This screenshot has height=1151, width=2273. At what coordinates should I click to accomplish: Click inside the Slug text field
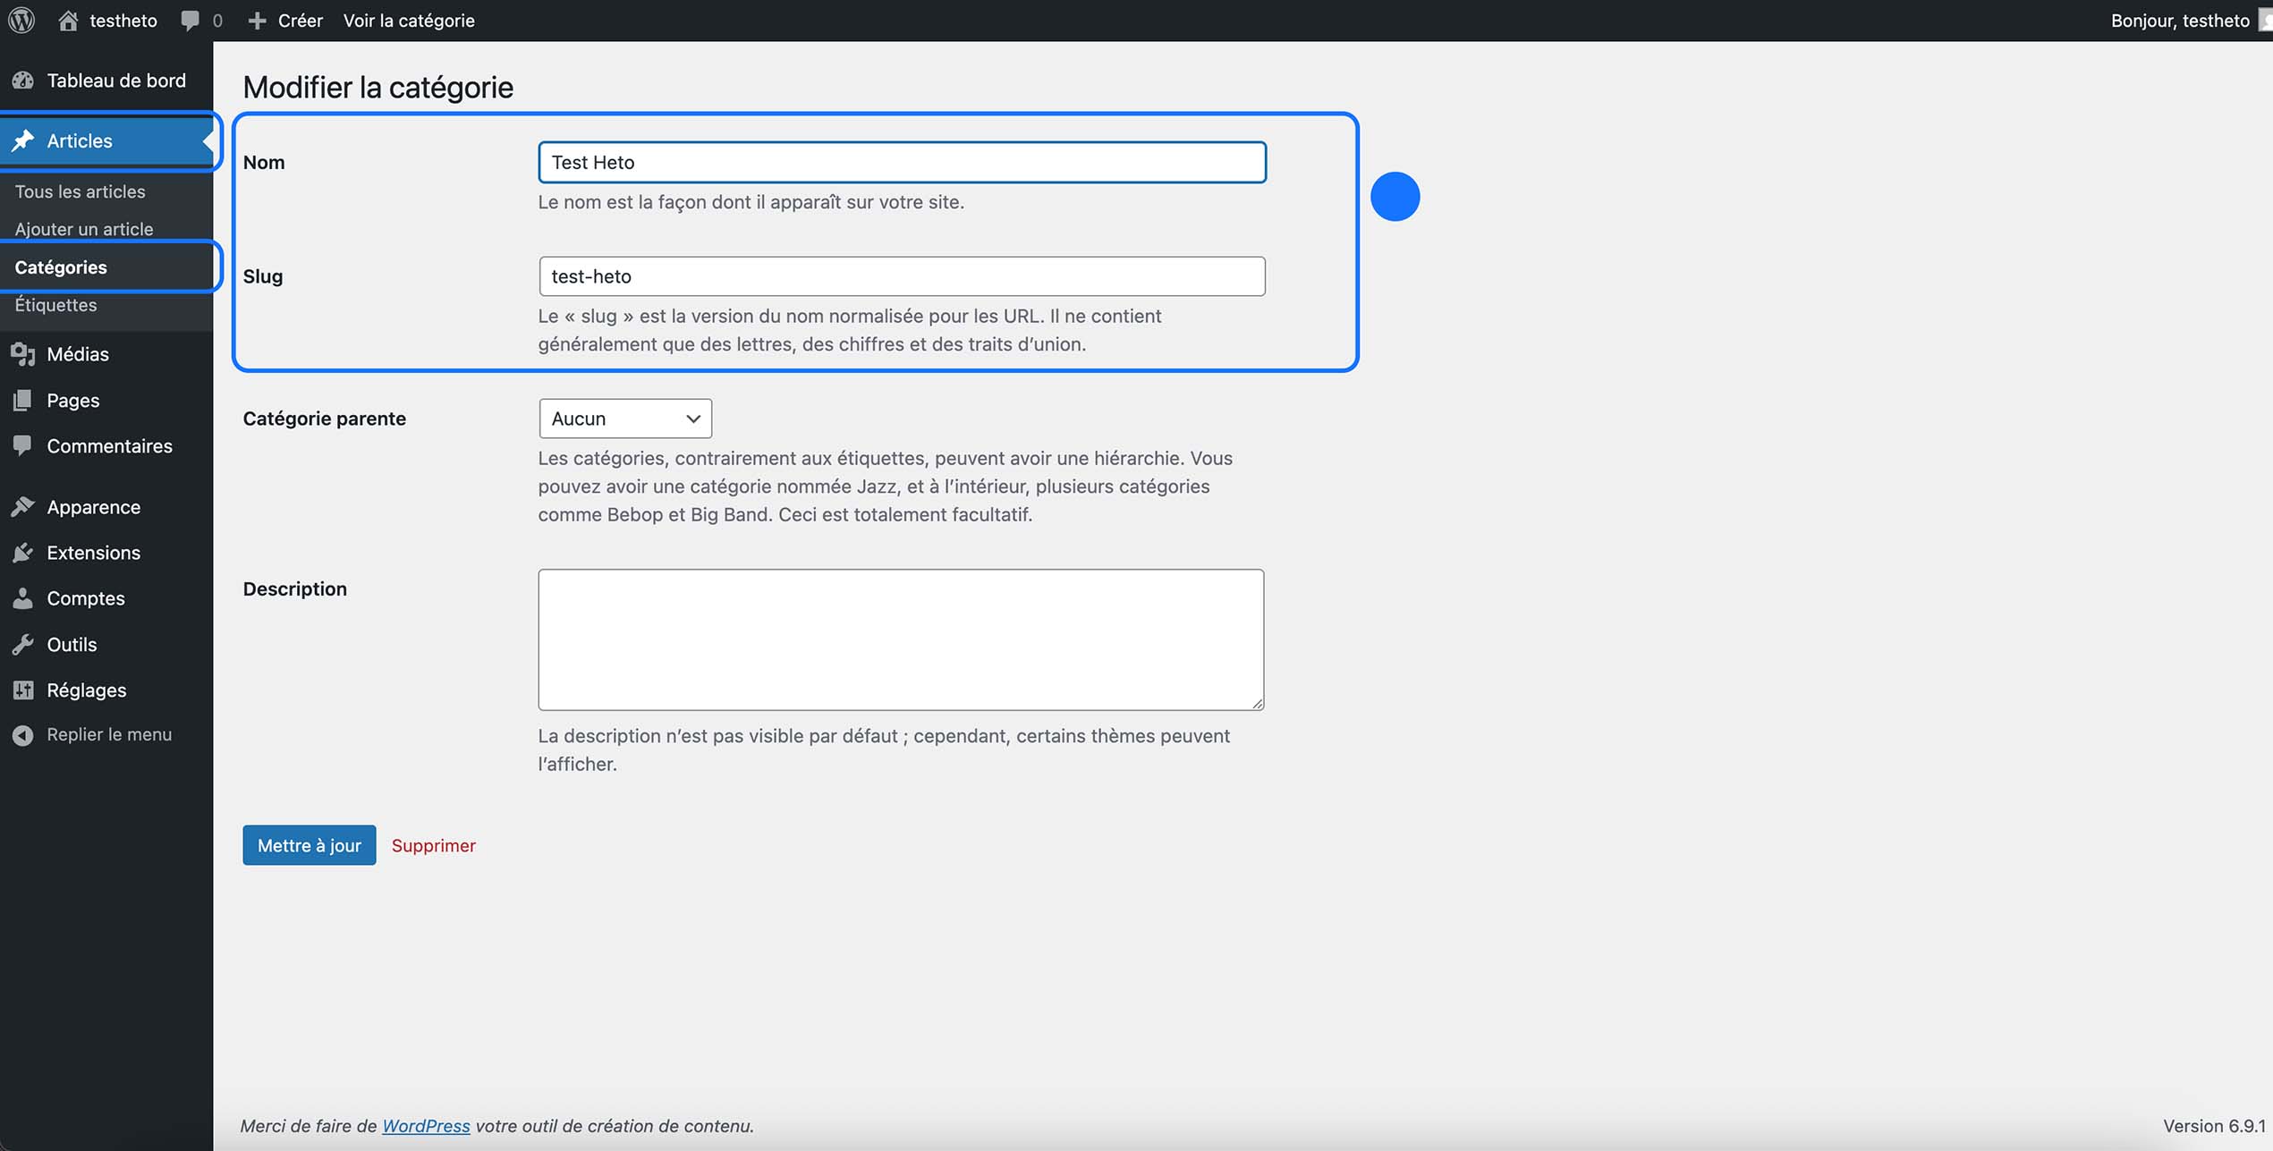click(x=900, y=275)
